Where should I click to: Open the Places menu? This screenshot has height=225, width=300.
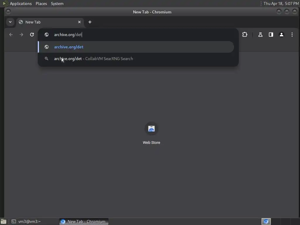coord(41,4)
